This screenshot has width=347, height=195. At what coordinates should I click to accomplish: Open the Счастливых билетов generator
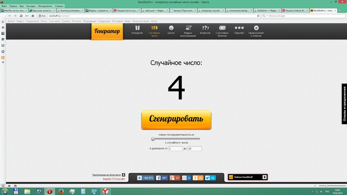pyautogui.click(x=222, y=31)
